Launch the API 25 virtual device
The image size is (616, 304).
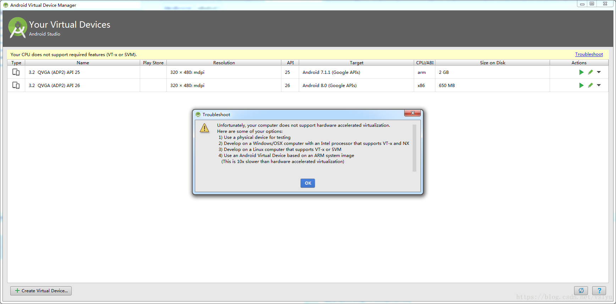click(581, 72)
